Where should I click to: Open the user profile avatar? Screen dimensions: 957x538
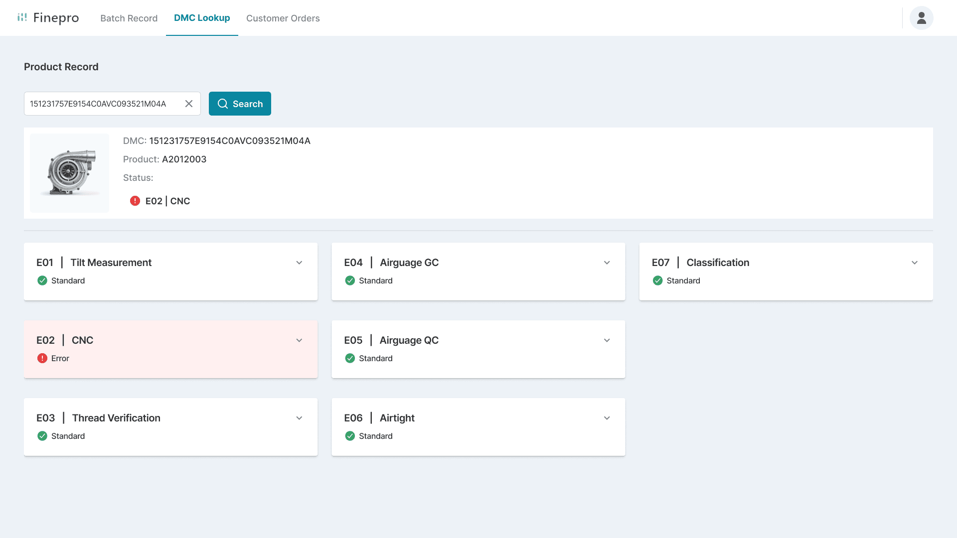point(921,18)
